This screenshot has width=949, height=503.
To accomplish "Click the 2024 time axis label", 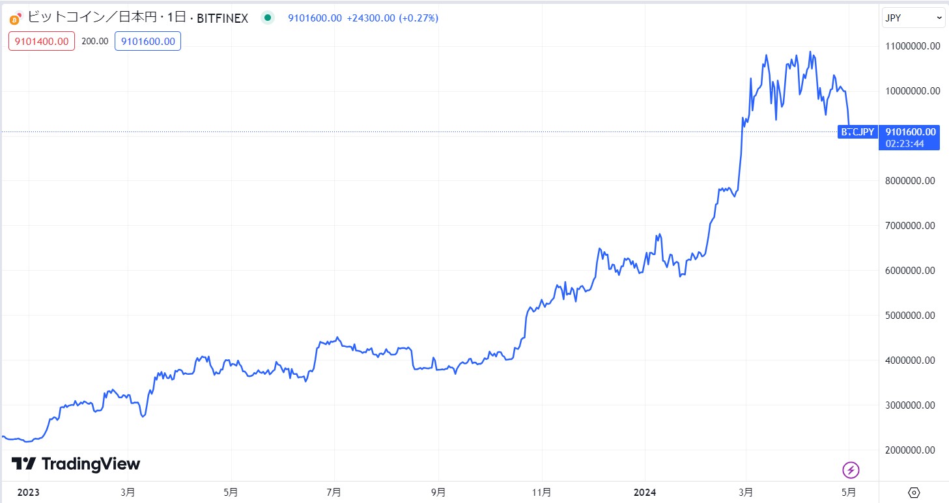I will pyautogui.click(x=644, y=492).
